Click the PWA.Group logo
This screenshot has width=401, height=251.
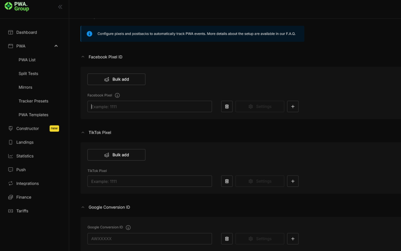click(17, 6)
